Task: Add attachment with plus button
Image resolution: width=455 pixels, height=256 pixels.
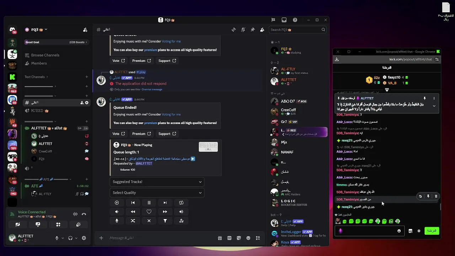Action: 101,238
